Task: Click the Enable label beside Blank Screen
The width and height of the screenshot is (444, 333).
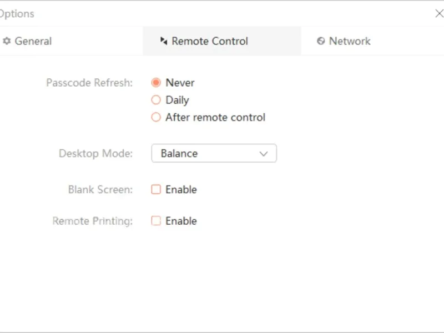Action: point(181,190)
